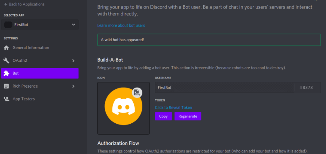Click the #8373 discriminator tag
This screenshot has height=154, width=326.
point(306,88)
